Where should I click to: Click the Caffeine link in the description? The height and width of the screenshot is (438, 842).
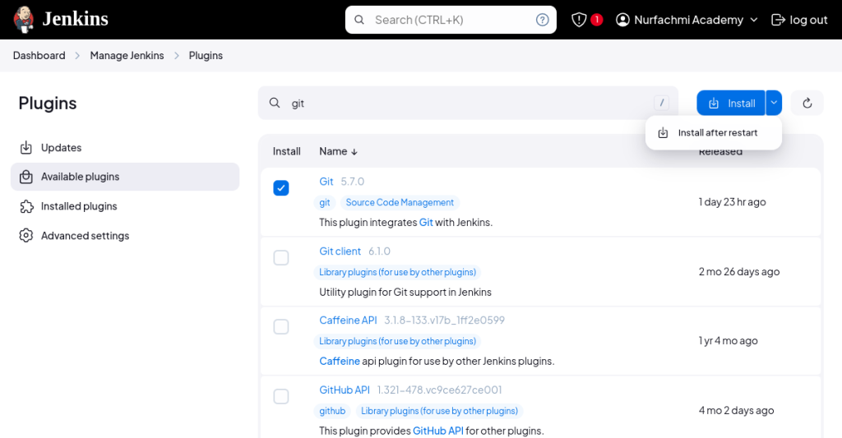point(340,362)
